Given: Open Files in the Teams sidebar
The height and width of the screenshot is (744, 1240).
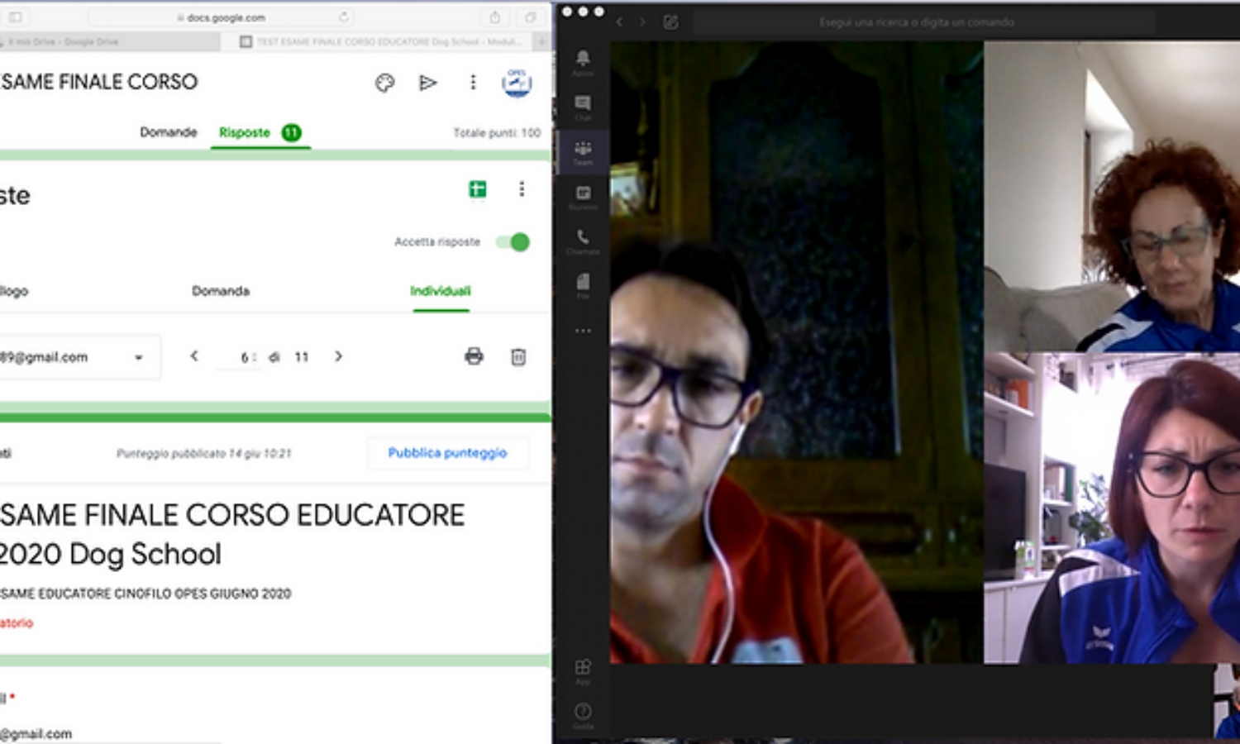Looking at the screenshot, I should tap(583, 284).
